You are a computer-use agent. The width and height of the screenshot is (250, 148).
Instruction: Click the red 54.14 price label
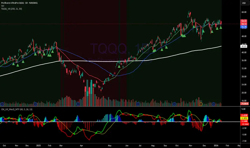click(244, 24)
